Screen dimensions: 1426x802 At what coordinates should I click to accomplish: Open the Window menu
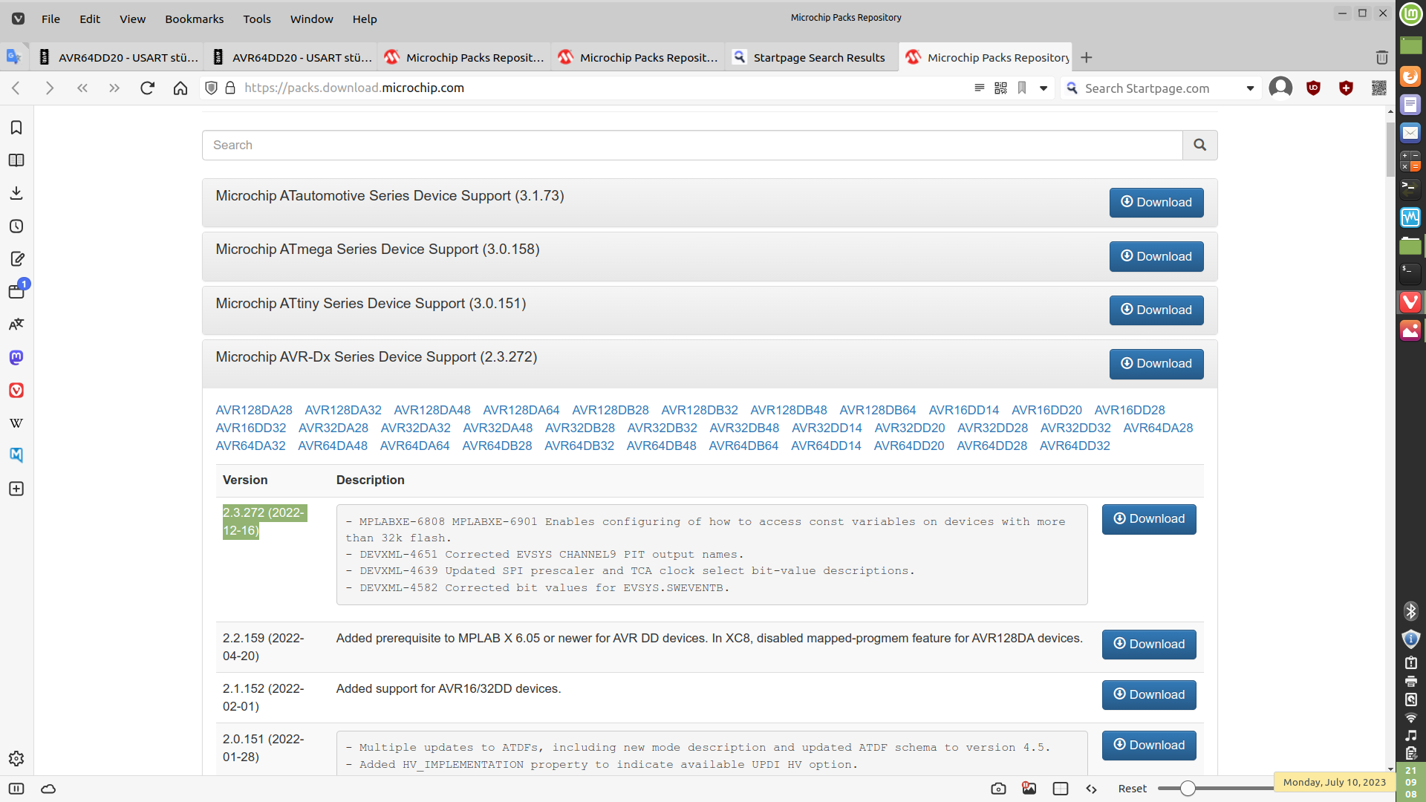coord(311,19)
